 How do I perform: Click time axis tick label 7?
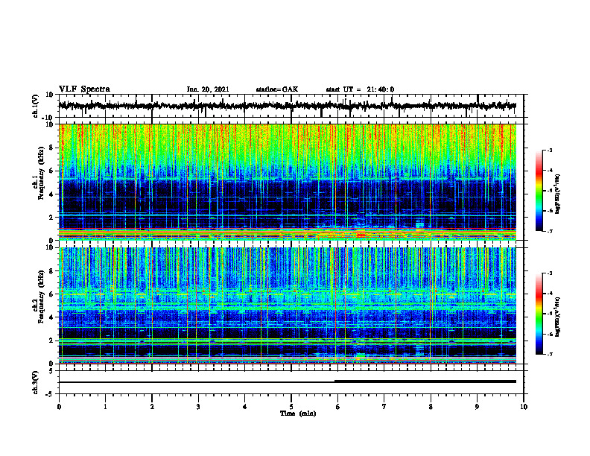pos(384,407)
